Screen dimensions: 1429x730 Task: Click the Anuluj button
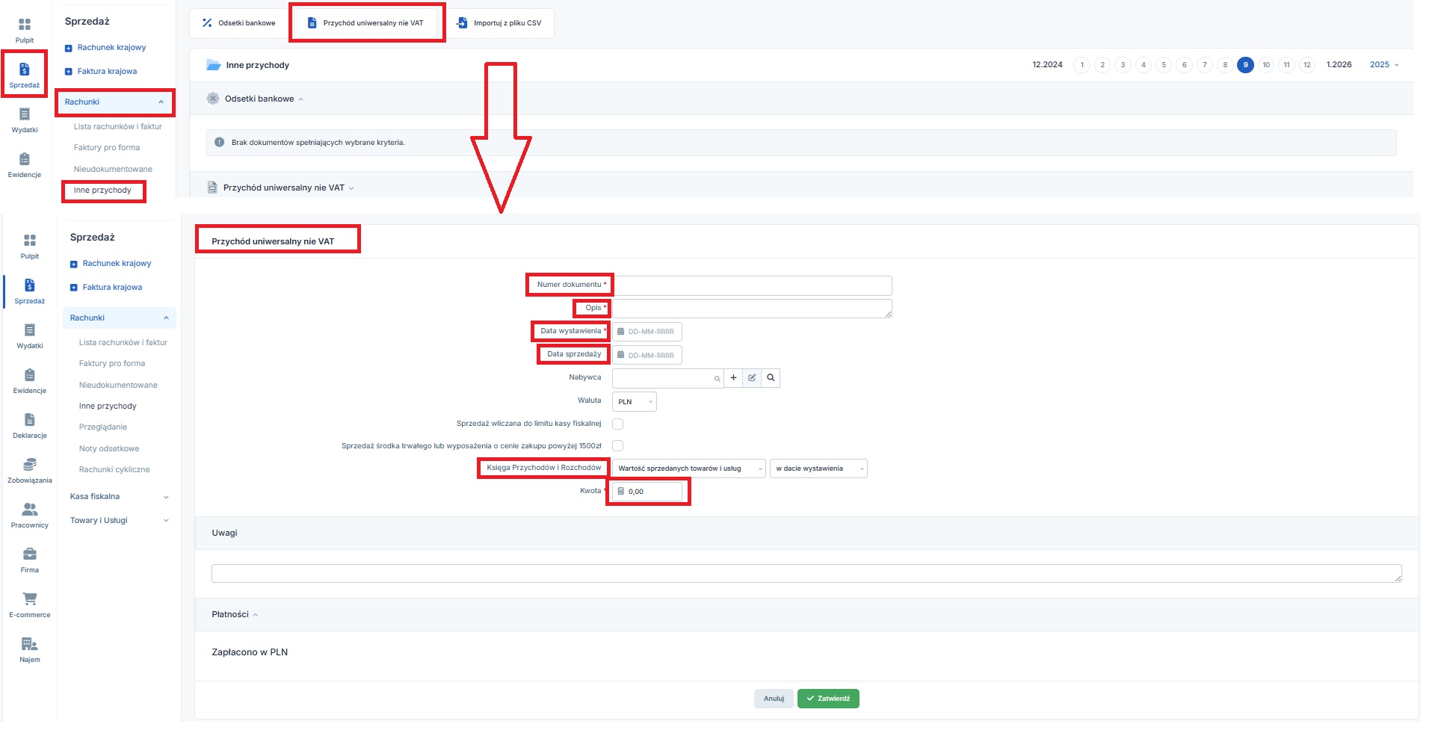[774, 699]
